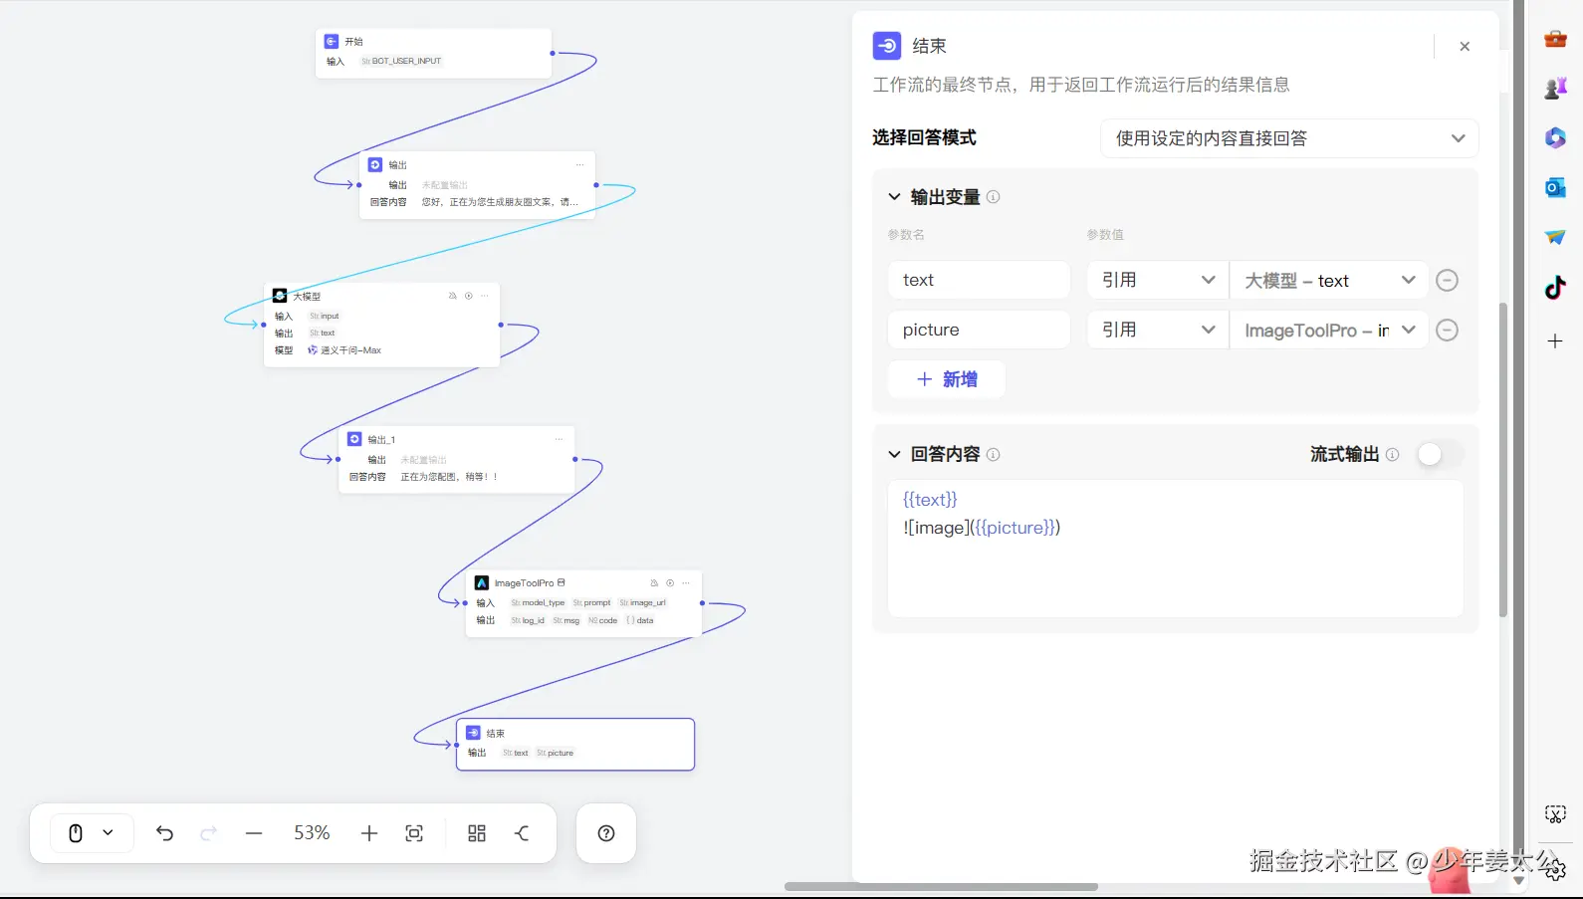Close the 结束 settings panel
This screenshot has width=1583, height=899.
(x=1465, y=46)
